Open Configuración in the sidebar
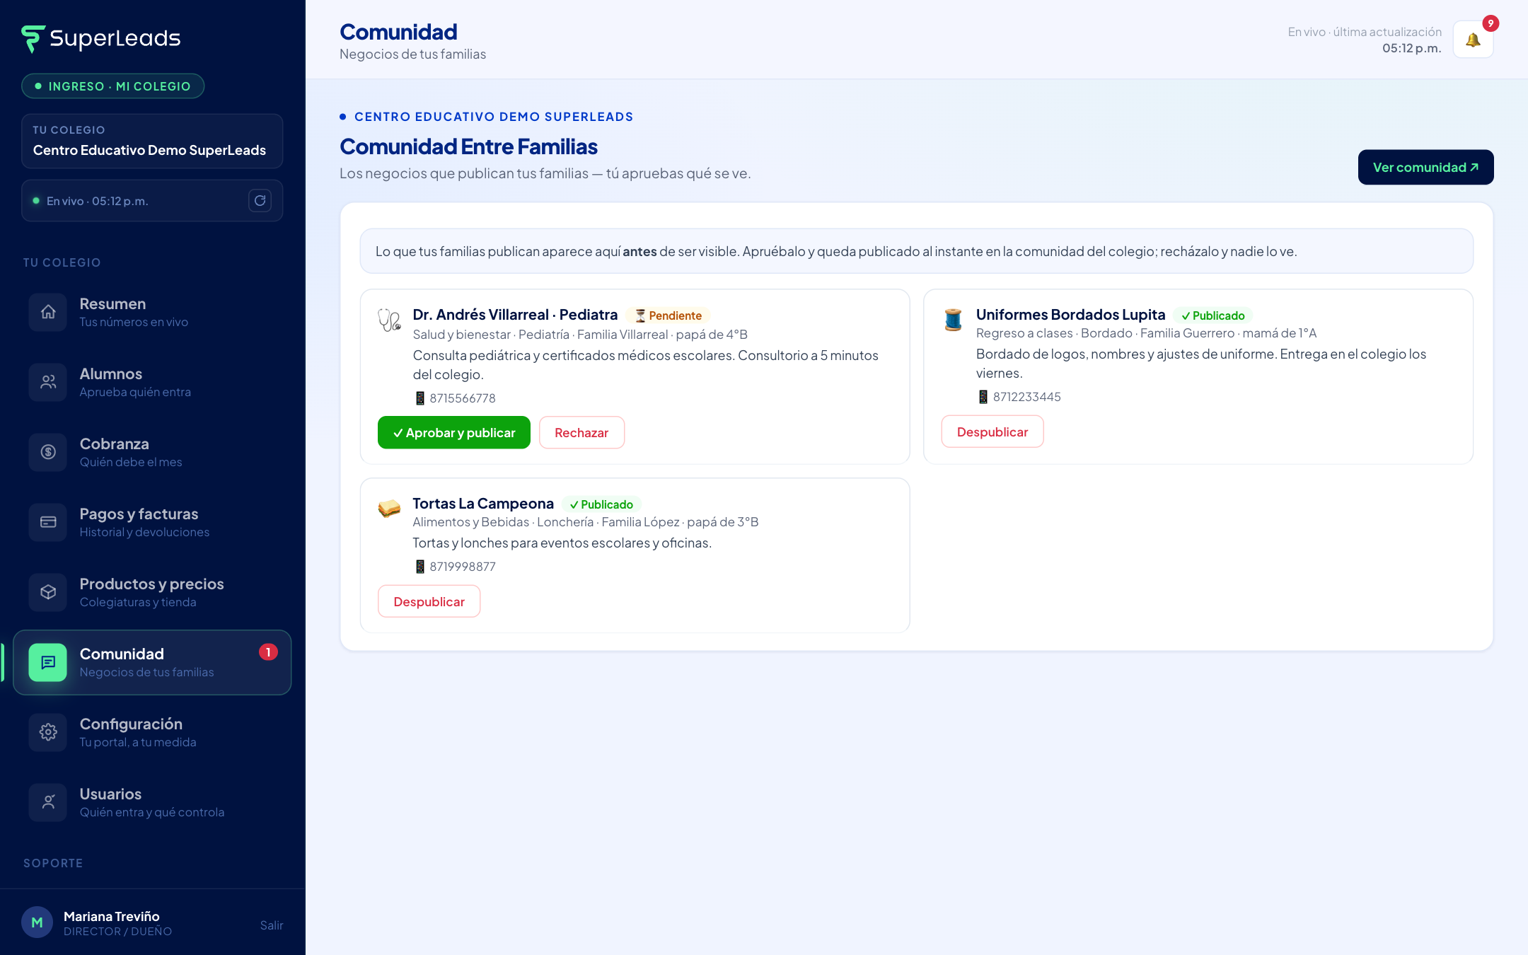The height and width of the screenshot is (955, 1528). tap(152, 732)
